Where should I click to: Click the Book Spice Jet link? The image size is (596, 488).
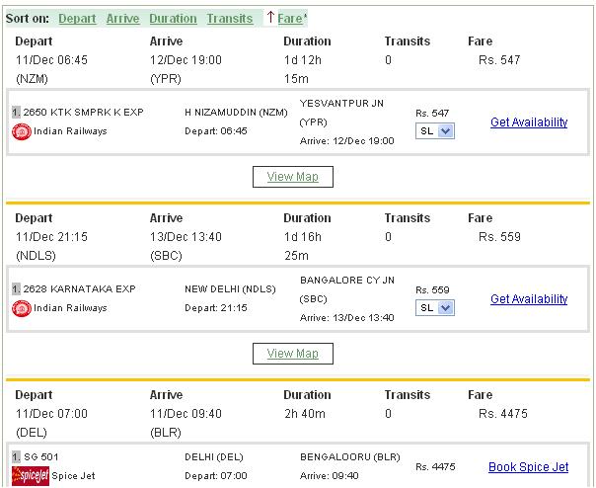(x=528, y=467)
